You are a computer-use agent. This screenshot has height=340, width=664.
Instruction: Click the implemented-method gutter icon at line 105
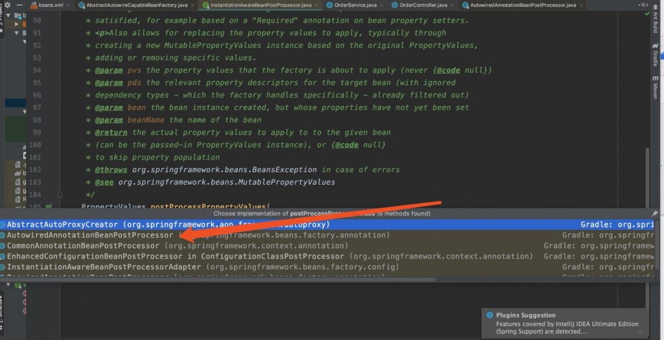pos(48,207)
